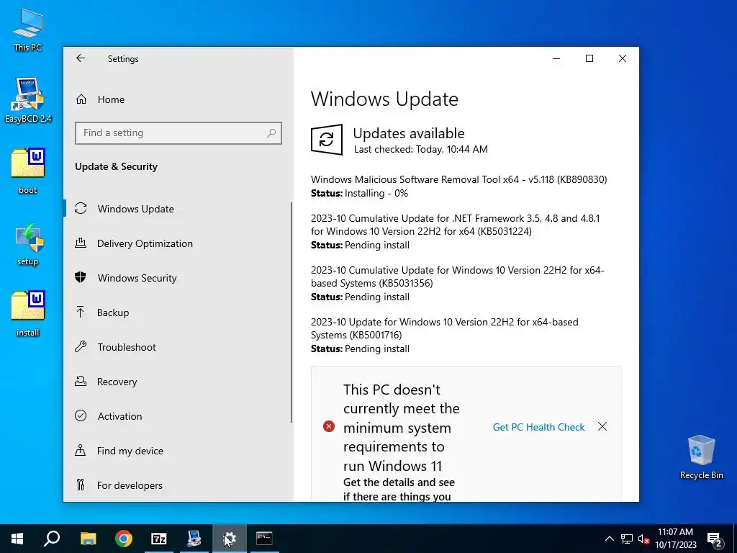
Task: Click the Windows Update sync arrows sidebar icon
Action: click(x=81, y=208)
